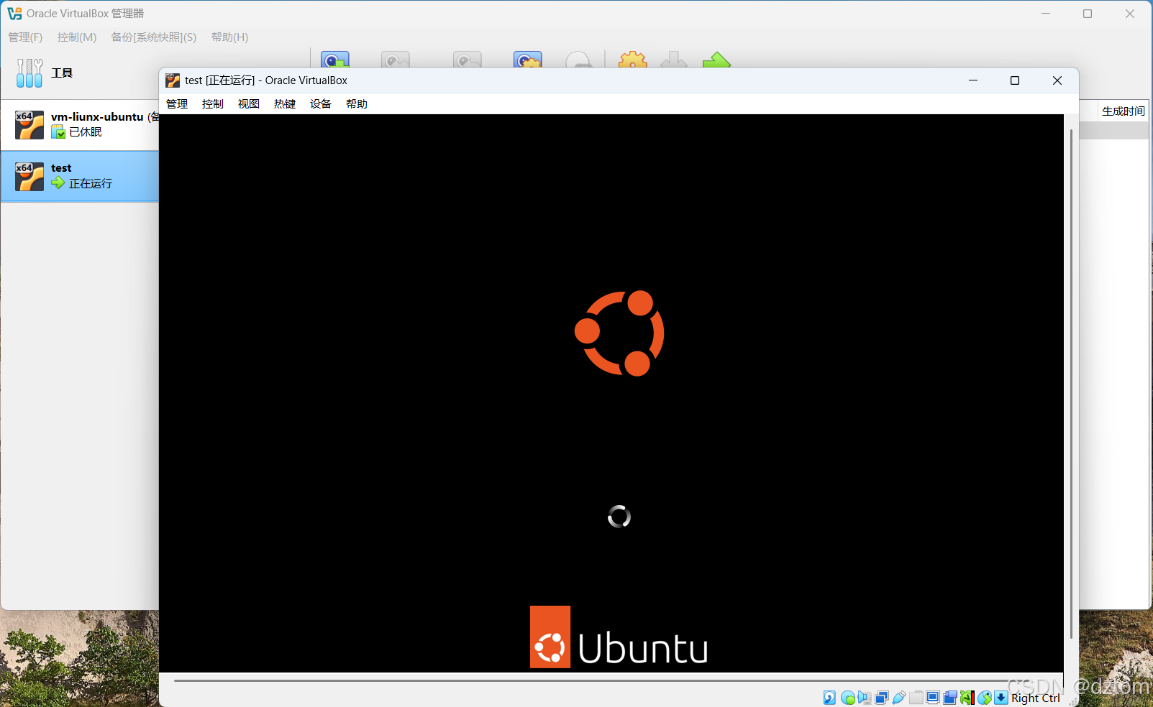Open the 控制 menu in test VM window
The image size is (1153, 707).
[x=213, y=103]
